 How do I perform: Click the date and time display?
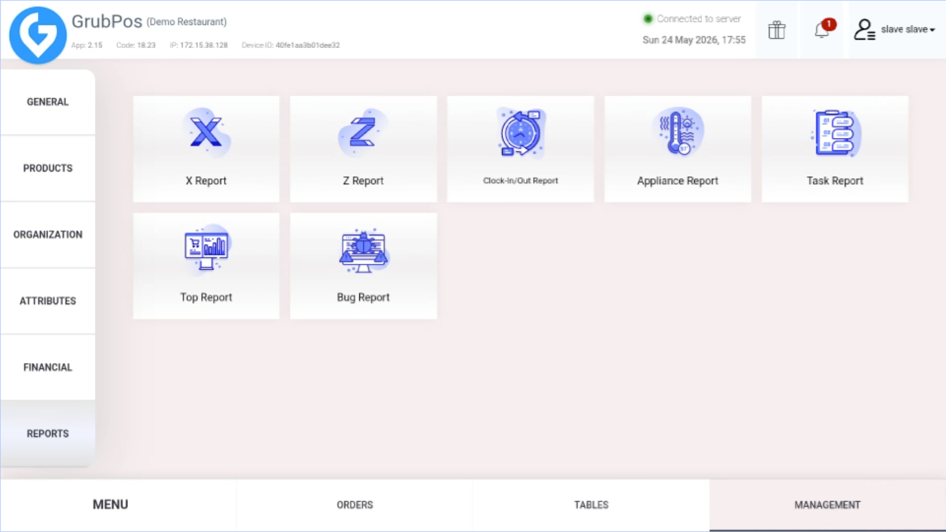[694, 40]
